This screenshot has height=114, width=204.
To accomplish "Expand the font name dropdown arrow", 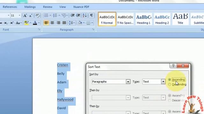I will click(9, 16).
